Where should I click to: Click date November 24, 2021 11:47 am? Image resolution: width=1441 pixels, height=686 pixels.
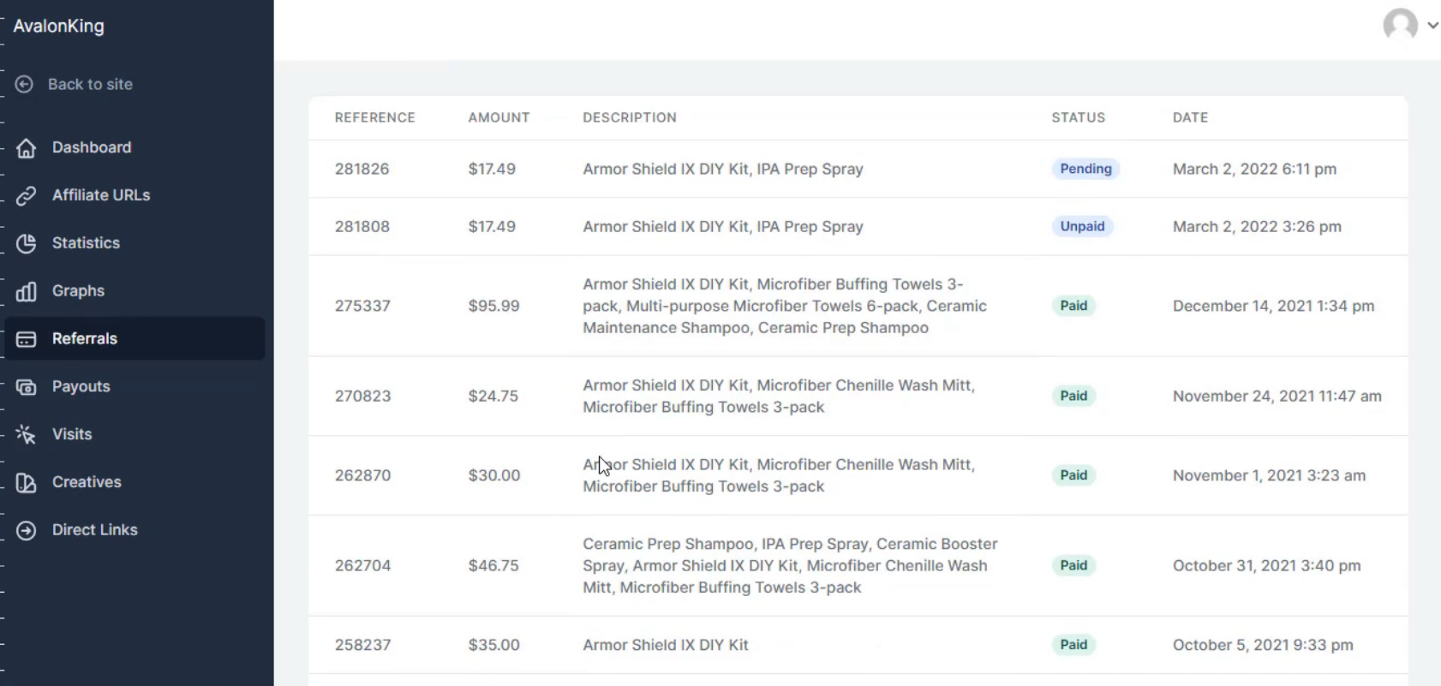point(1277,396)
